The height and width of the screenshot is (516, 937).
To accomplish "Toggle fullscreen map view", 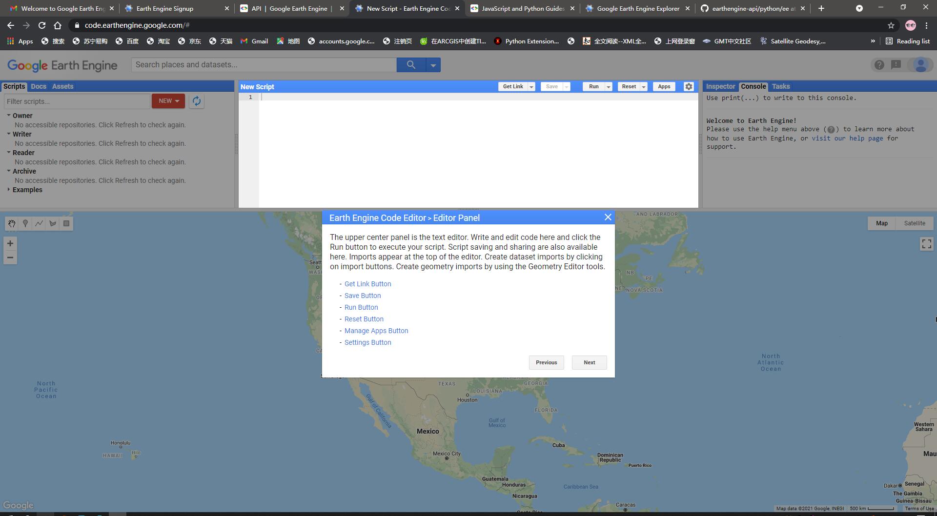I will tap(926, 244).
